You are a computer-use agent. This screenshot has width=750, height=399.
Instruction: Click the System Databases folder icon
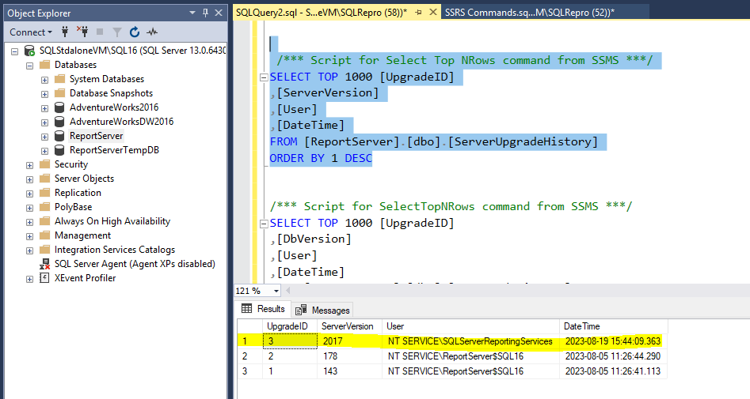point(59,79)
